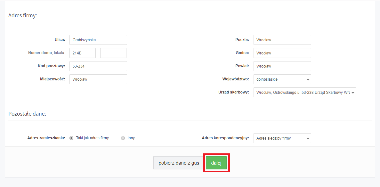This screenshot has width=380, height=187.
Task: Click the green 'dalej' button
Action: [216, 163]
